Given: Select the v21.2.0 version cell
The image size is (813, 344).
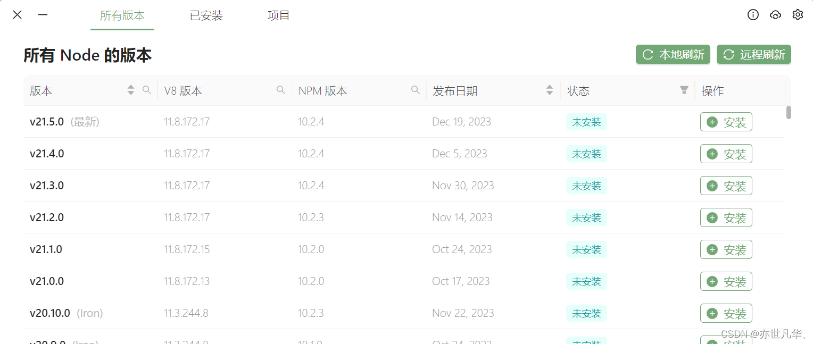Looking at the screenshot, I should pos(90,217).
